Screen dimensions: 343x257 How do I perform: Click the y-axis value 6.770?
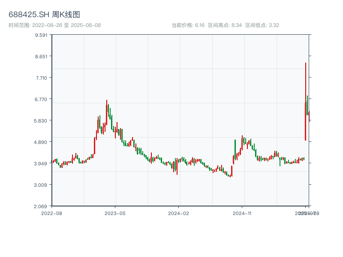pos(41,99)
